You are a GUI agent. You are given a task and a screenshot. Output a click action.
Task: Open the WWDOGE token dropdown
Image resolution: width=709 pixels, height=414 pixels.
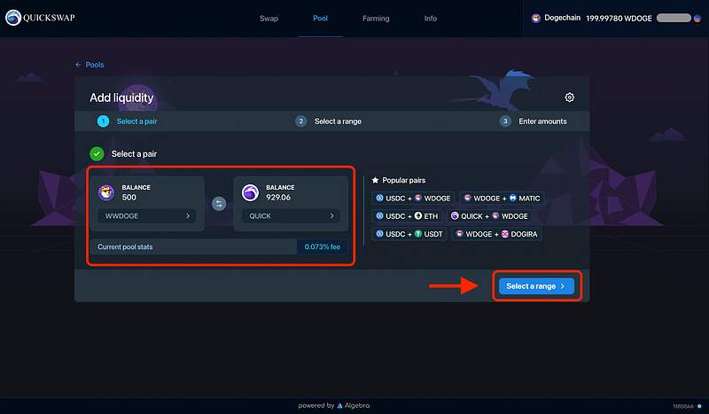(147, 215)
